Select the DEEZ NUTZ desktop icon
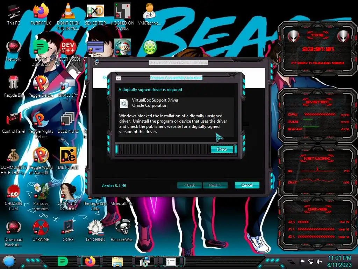This screenshot has height=269, width=358. [68, 123]
